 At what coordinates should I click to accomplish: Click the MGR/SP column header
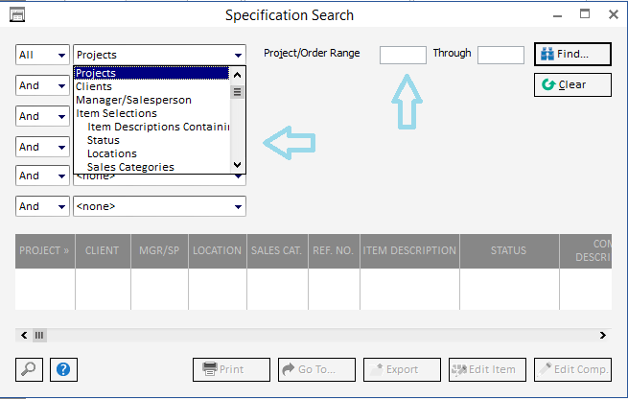(159, 251)
